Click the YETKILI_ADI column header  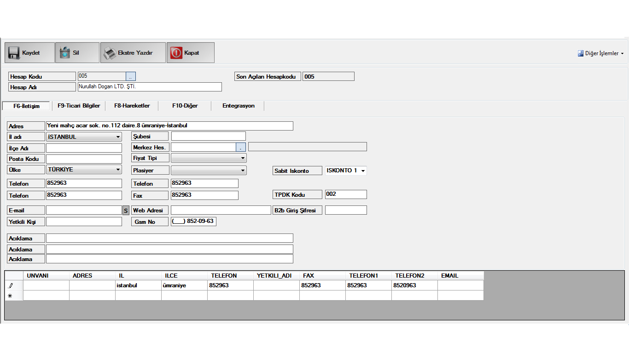276,276
